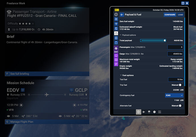
Task: Open the purple airport info circle icon
Action: click(x=116, y=55)
